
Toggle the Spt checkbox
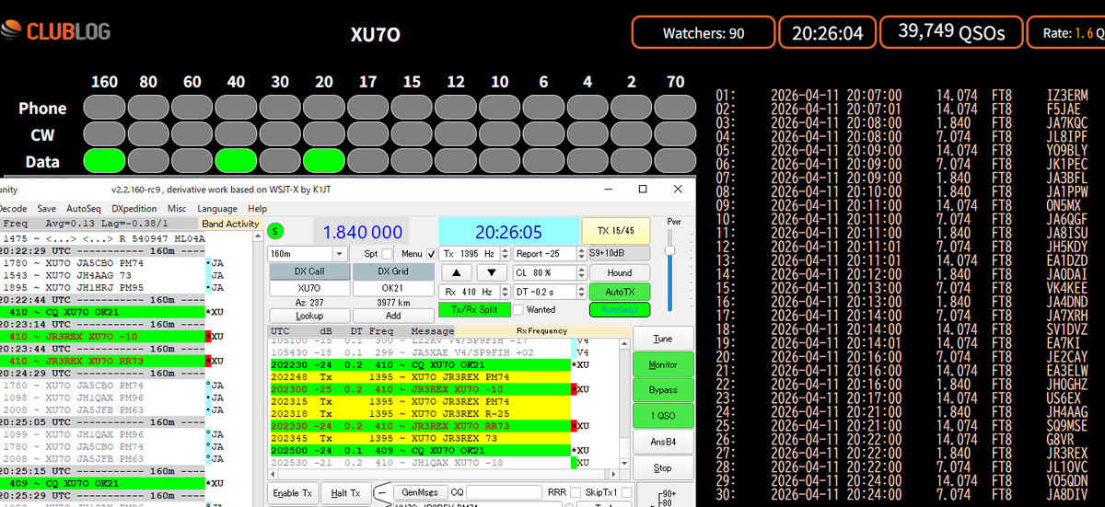click(x=388, y=253)
